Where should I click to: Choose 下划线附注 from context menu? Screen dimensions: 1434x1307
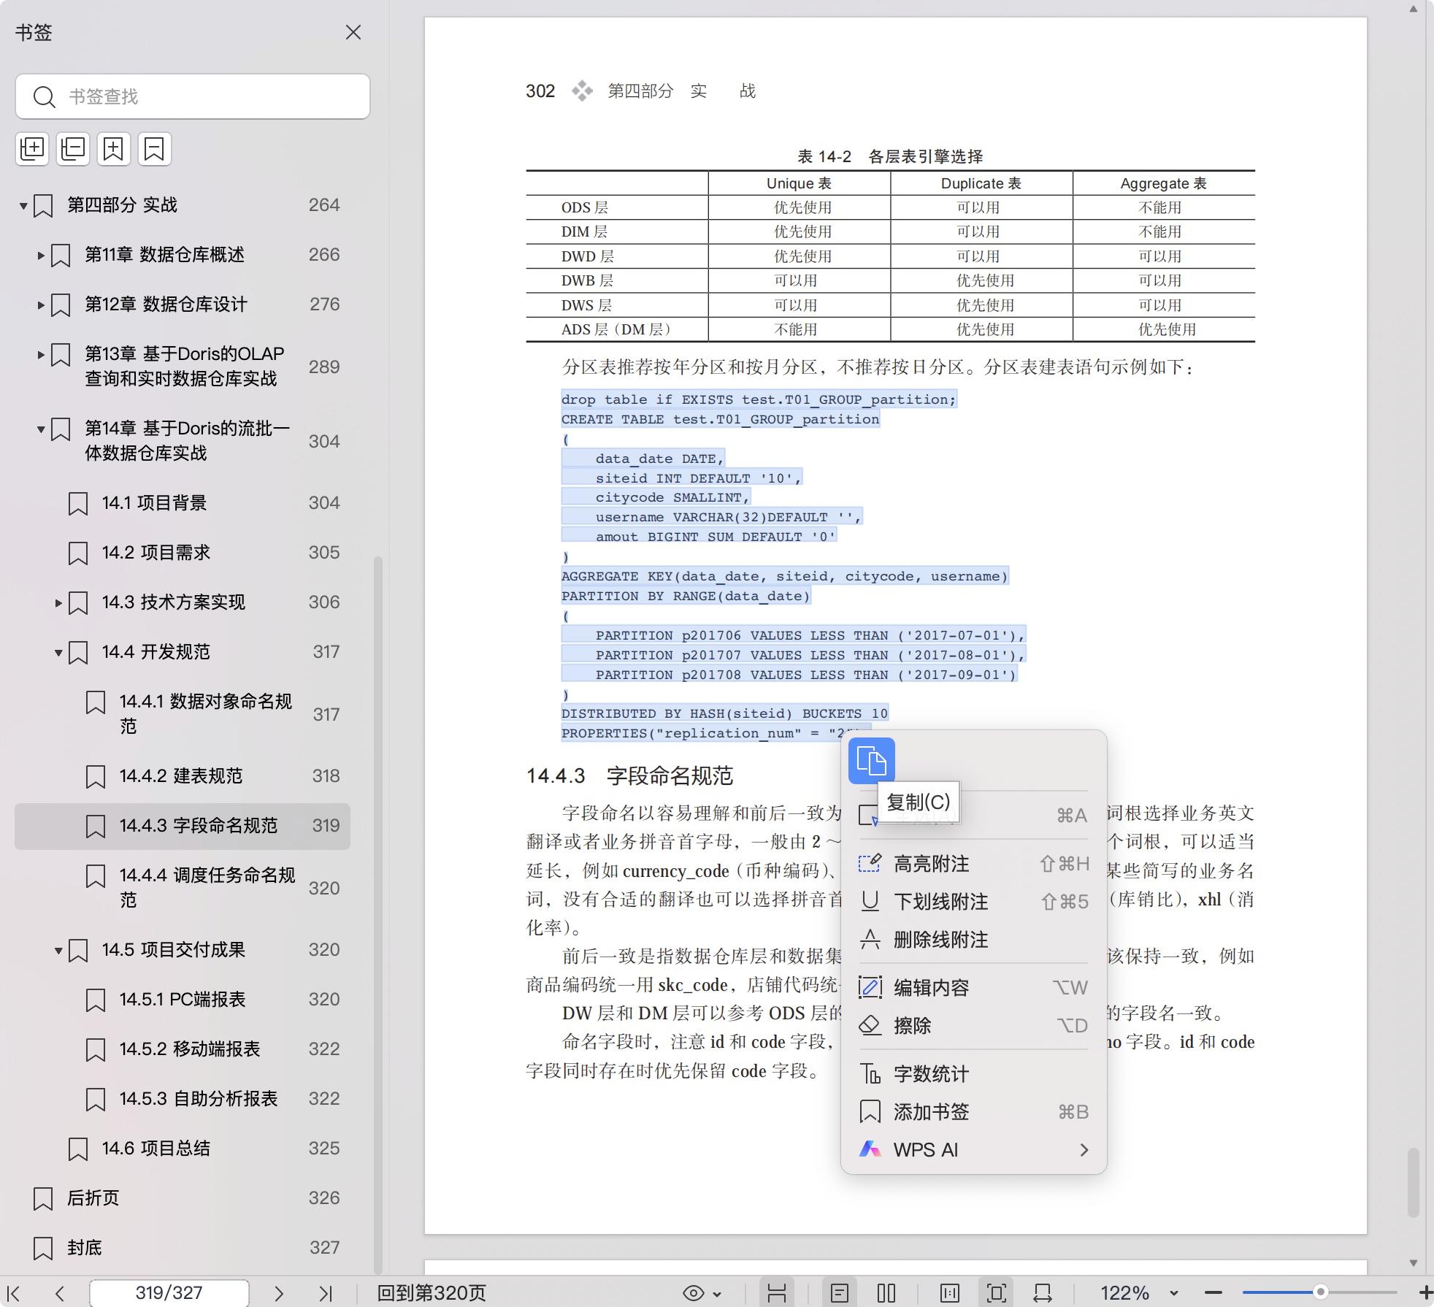pos(973,902)
